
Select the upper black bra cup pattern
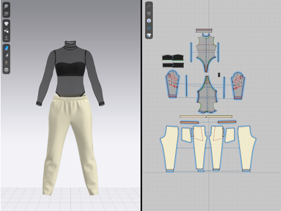coord(173,58)
